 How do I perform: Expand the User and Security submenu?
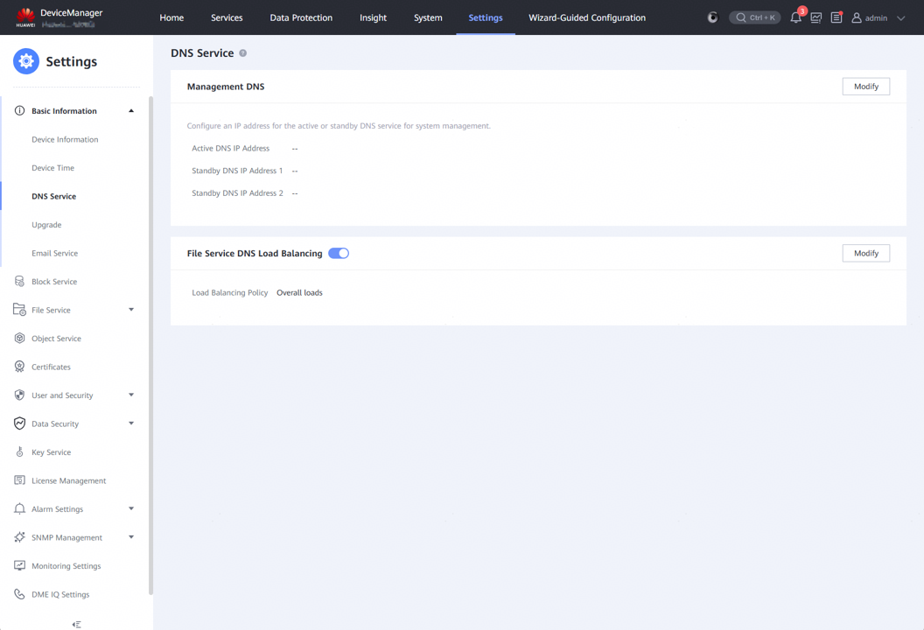[131, 395]
